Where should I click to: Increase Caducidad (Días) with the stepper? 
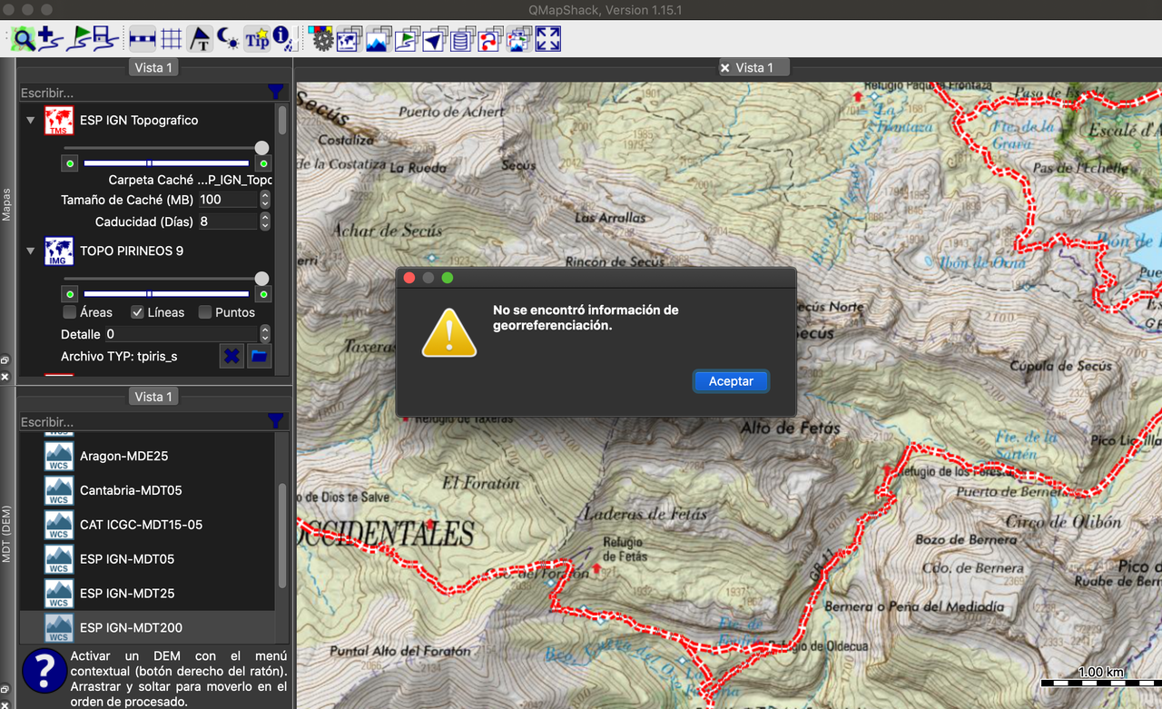click(264, 217)
